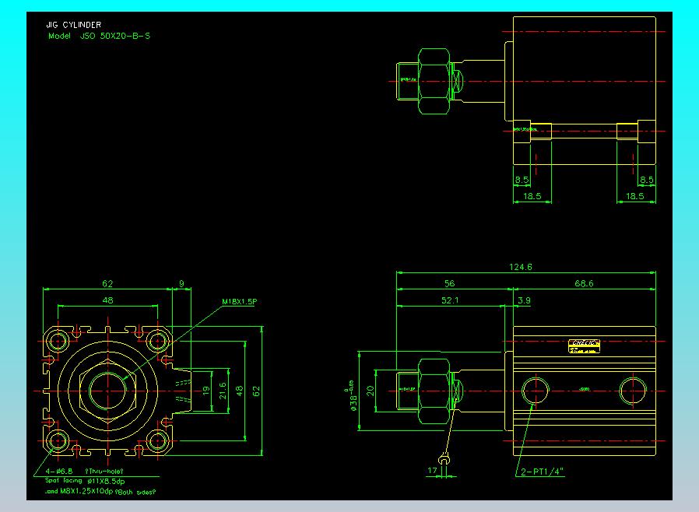The width and height of the screenshot is (699, 512).
Task: Click the "9" dimension above front view
Action: coord(181,283)
